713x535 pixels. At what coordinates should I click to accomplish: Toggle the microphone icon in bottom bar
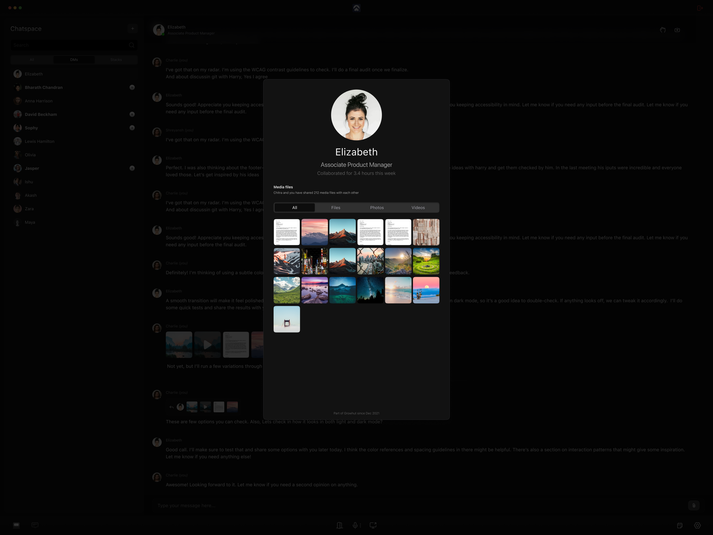pyautogui.click(x=355, y=525)
